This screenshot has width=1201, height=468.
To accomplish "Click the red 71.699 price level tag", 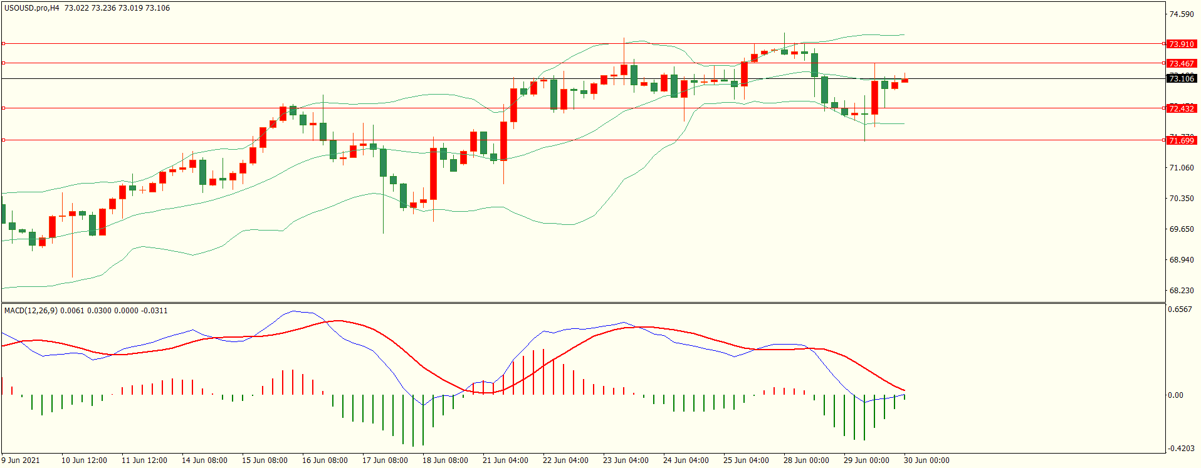I will [1182, 141].
